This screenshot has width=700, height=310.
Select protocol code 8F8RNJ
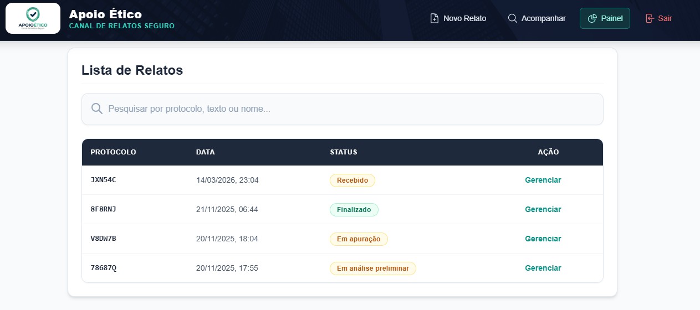coord(103,209)
